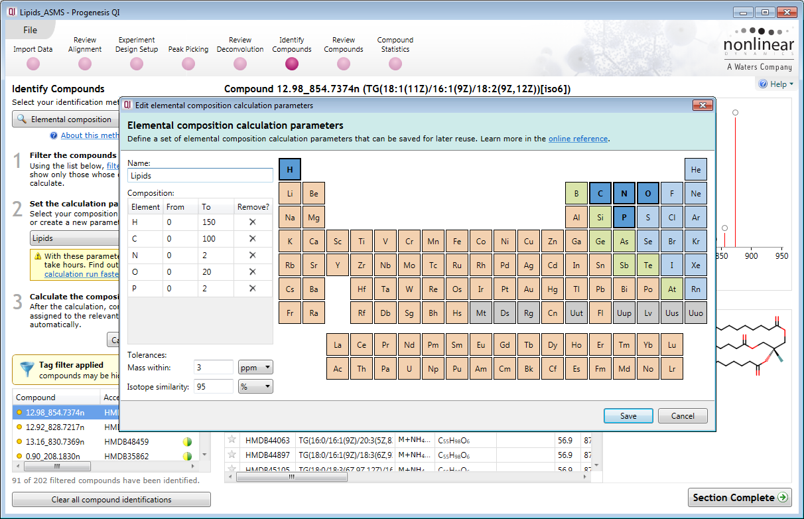Open isotope similarity % unit dropdown
Image resolution: width=804 pixels, height=519 pixels.
coord(255,386)
